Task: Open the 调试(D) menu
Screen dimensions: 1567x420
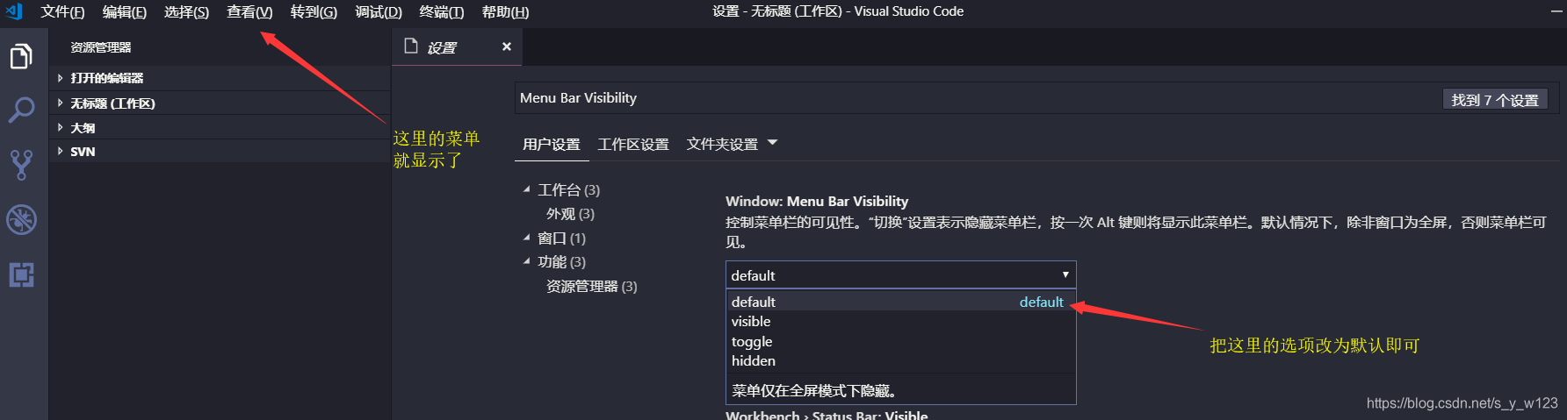Action: 379,12
